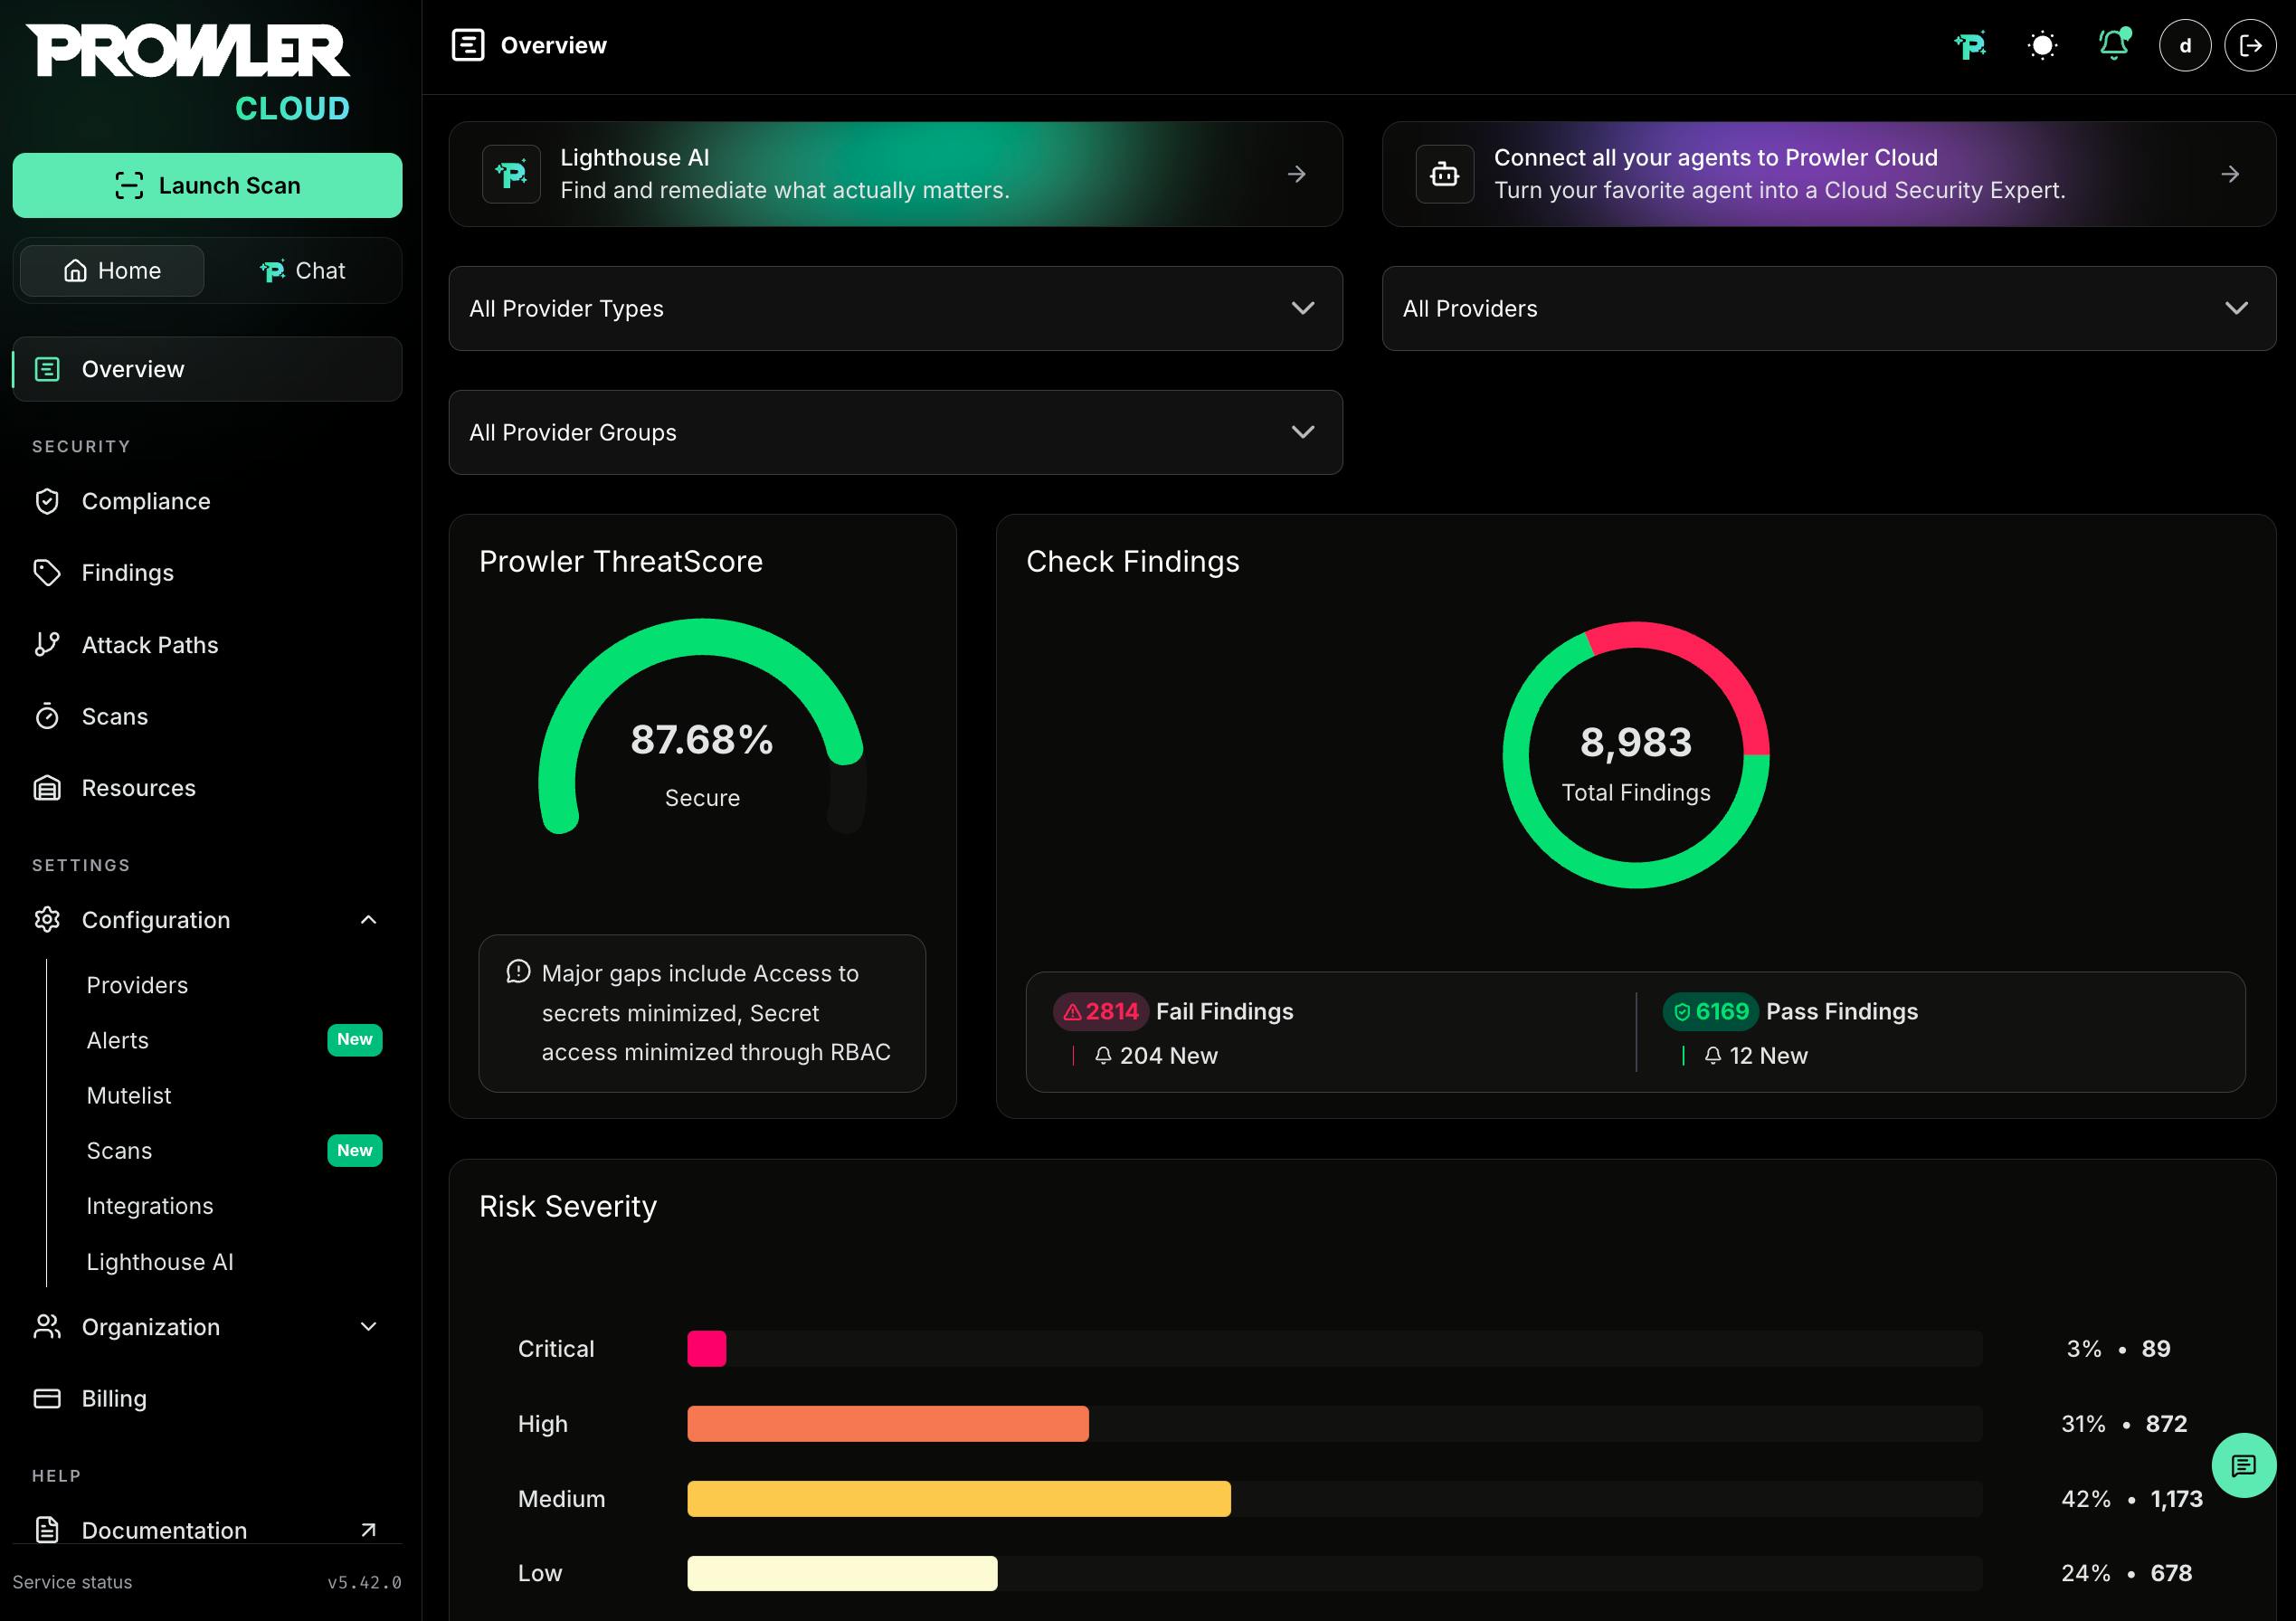
Task: Click the Compliance shield icon
Action: [x=47, y=501]
